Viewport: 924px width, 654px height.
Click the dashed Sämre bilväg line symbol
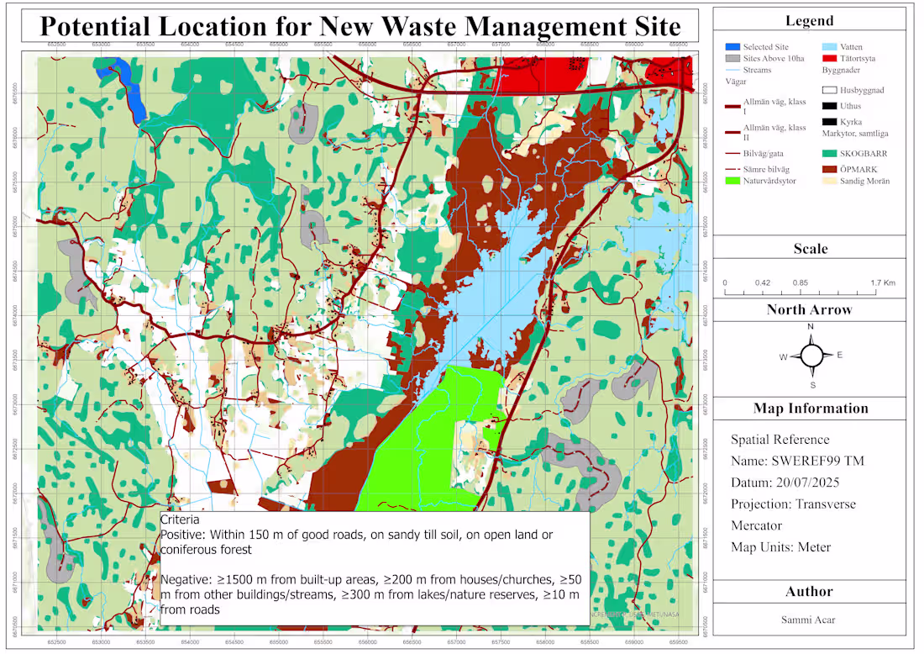click(732, 169)
